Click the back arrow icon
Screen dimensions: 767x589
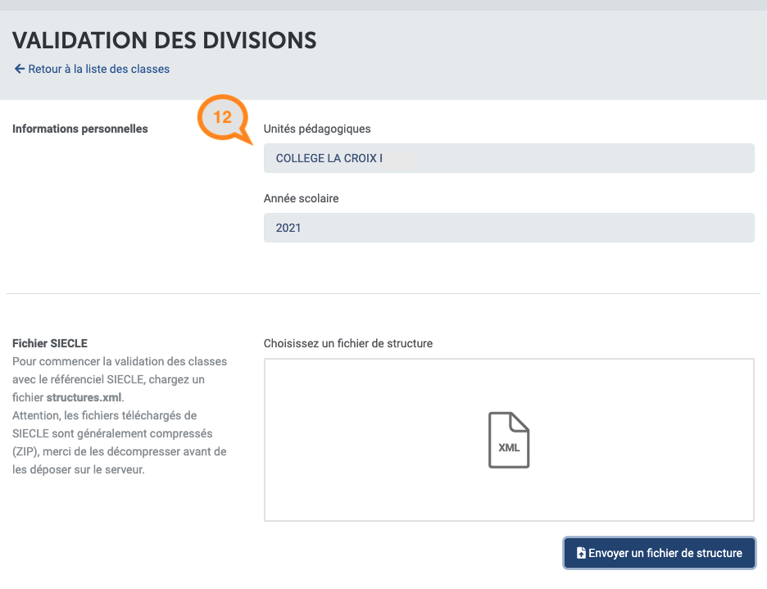(x=19, y=69)
